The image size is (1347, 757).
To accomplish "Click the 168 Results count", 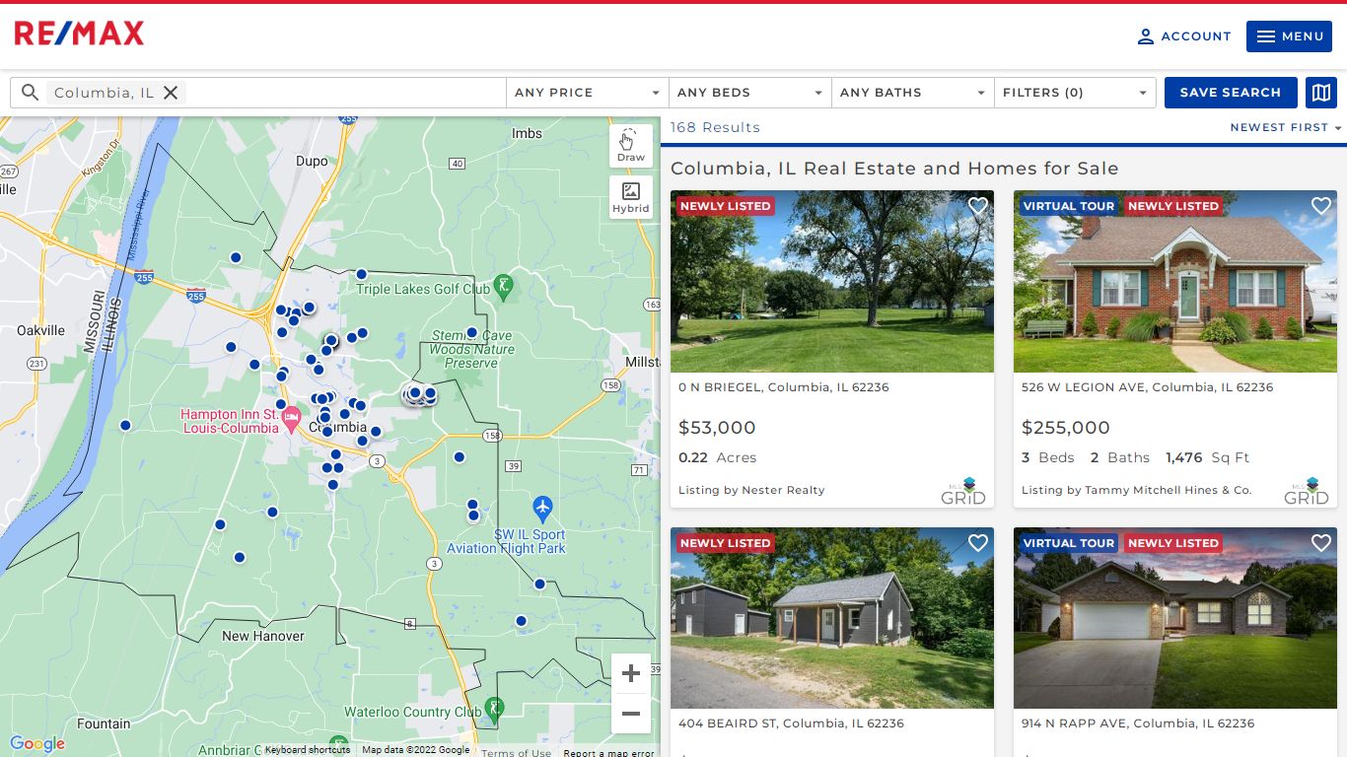I will coord(715,127).
